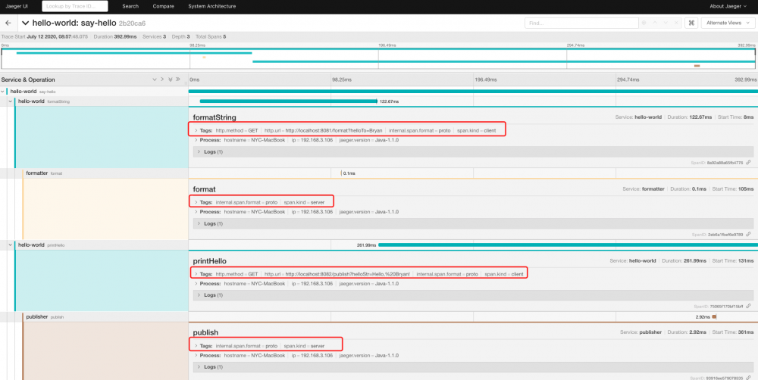Image resolution: width=758 pixels, height=380 pixels.
Task: Collapse hello-world printHello span row
Action: [11, 245]
